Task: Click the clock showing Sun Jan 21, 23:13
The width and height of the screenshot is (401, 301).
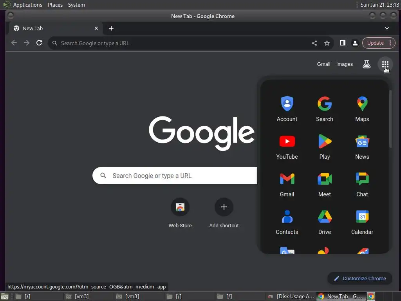Action: pos(379,5)
